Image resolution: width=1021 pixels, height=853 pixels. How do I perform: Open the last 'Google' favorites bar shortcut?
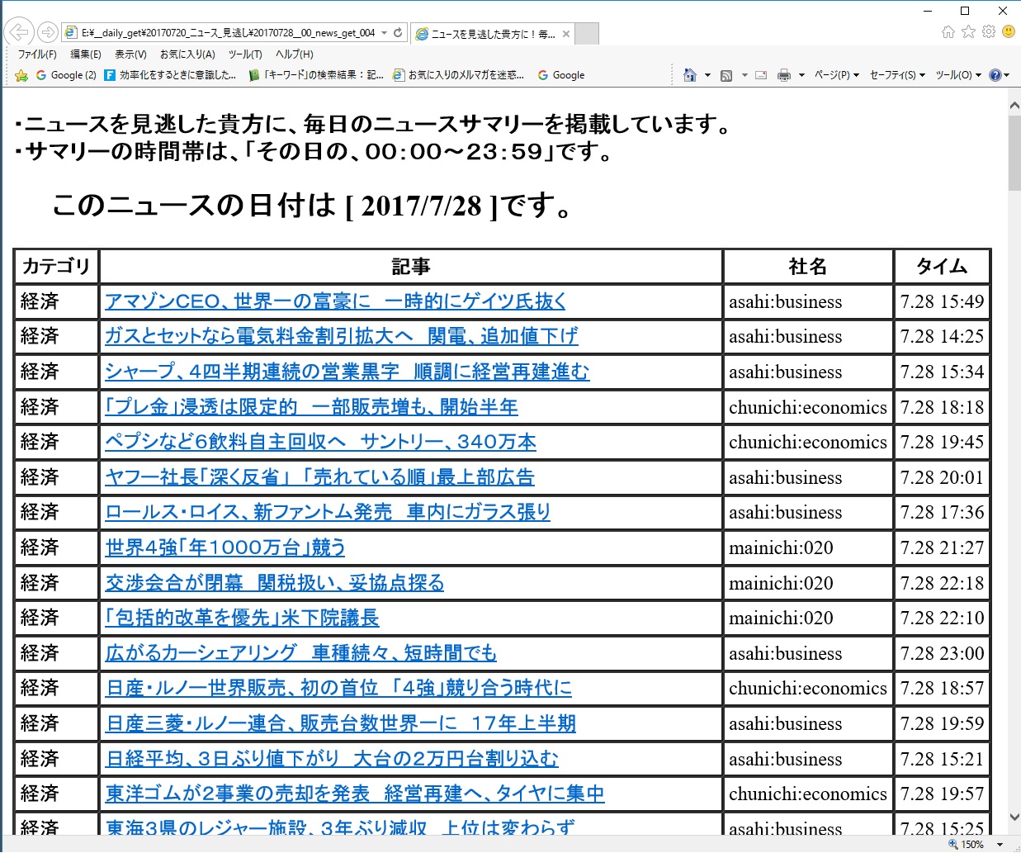(561, 75)
